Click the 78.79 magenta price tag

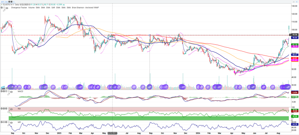295,46
